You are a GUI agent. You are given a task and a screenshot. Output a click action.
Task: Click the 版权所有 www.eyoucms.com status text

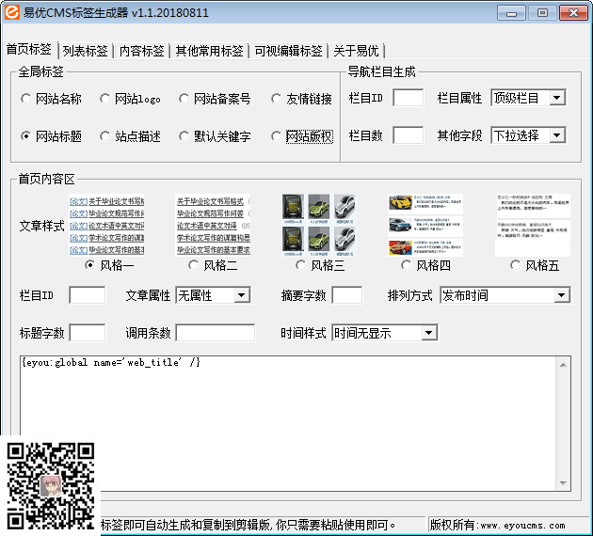[497, 525]
